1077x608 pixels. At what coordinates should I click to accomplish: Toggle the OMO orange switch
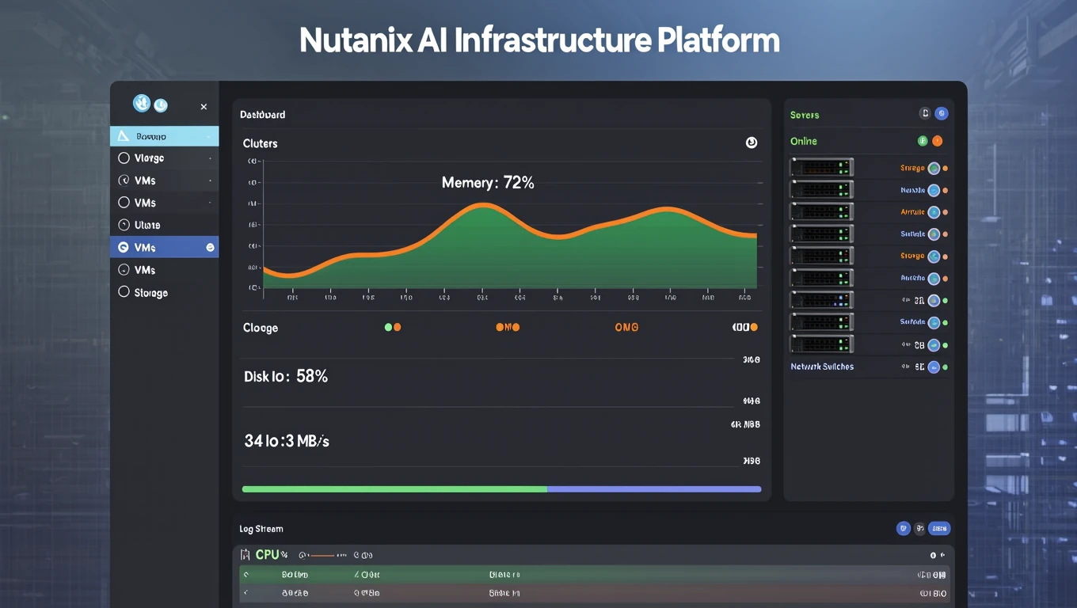click(x=508, y=327)
